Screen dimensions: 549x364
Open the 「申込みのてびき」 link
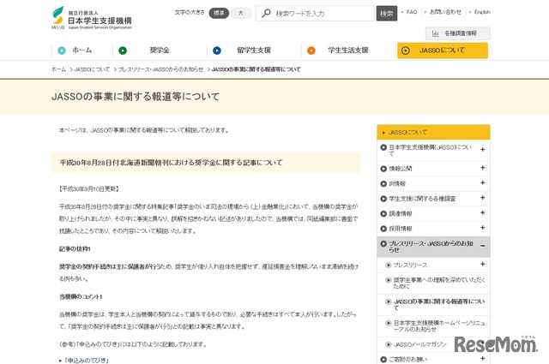(87, 361)
